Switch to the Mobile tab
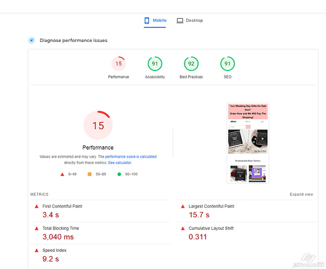 coord(155,20)
